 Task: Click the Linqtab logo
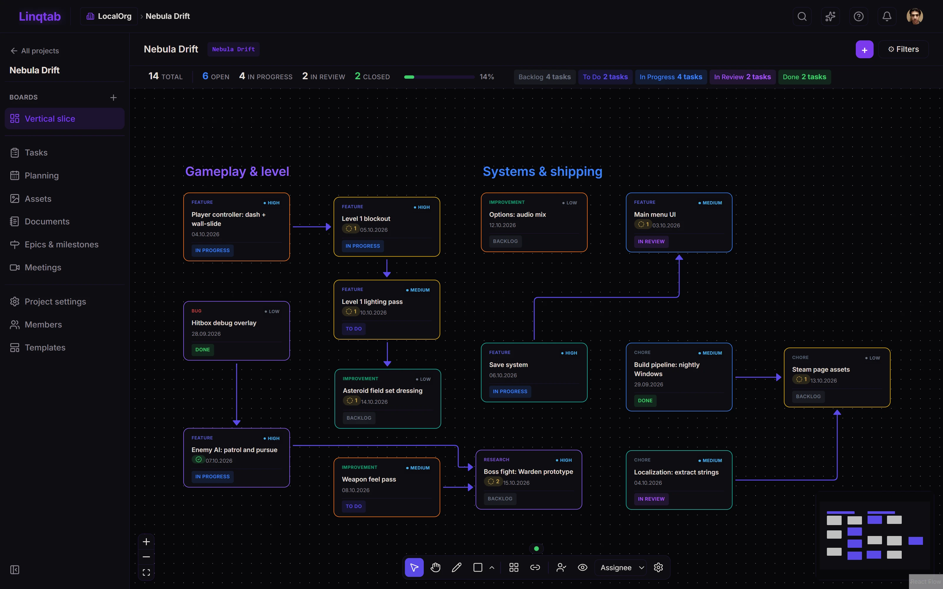(x=40, y=16)
